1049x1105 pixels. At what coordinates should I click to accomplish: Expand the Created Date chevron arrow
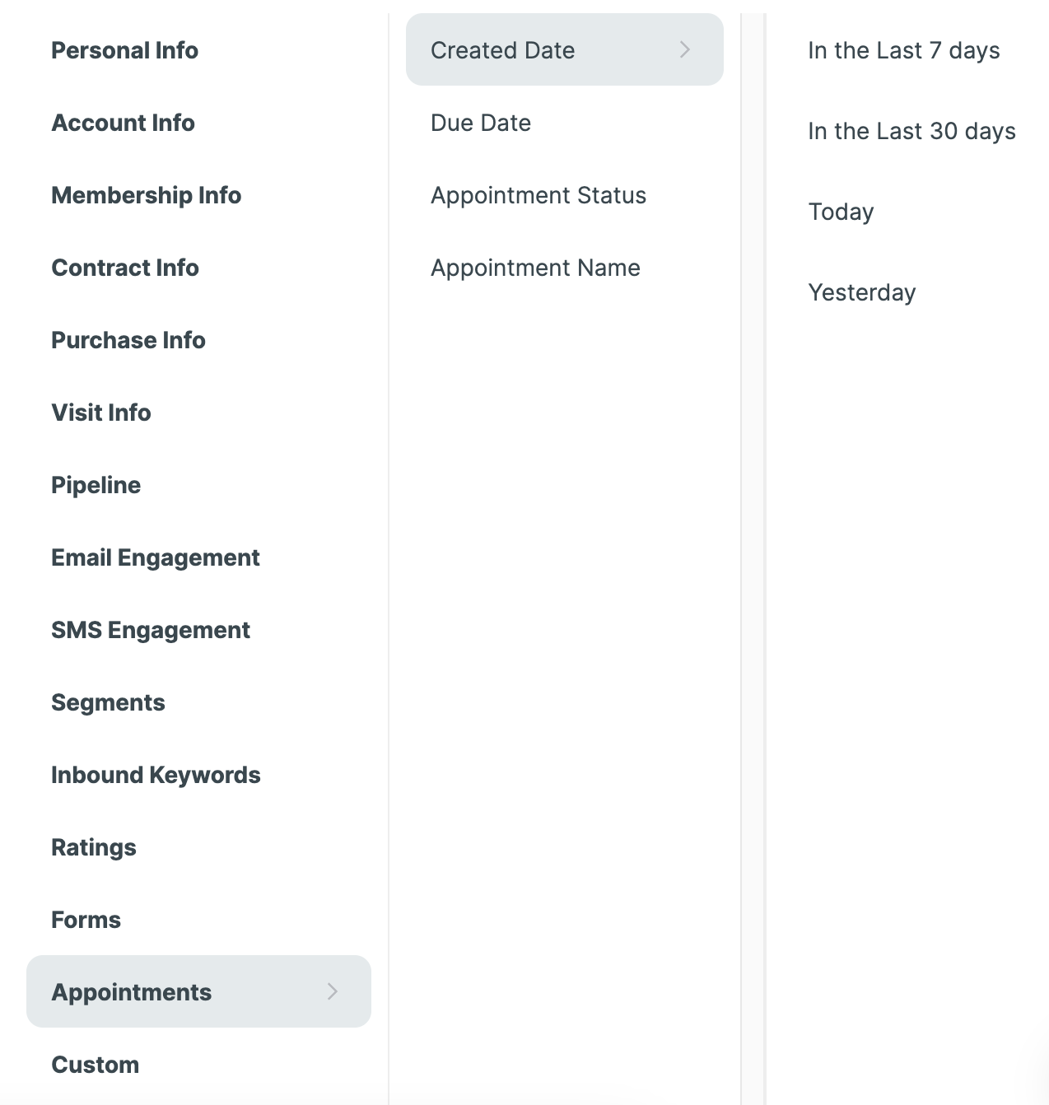click(685, 50)
